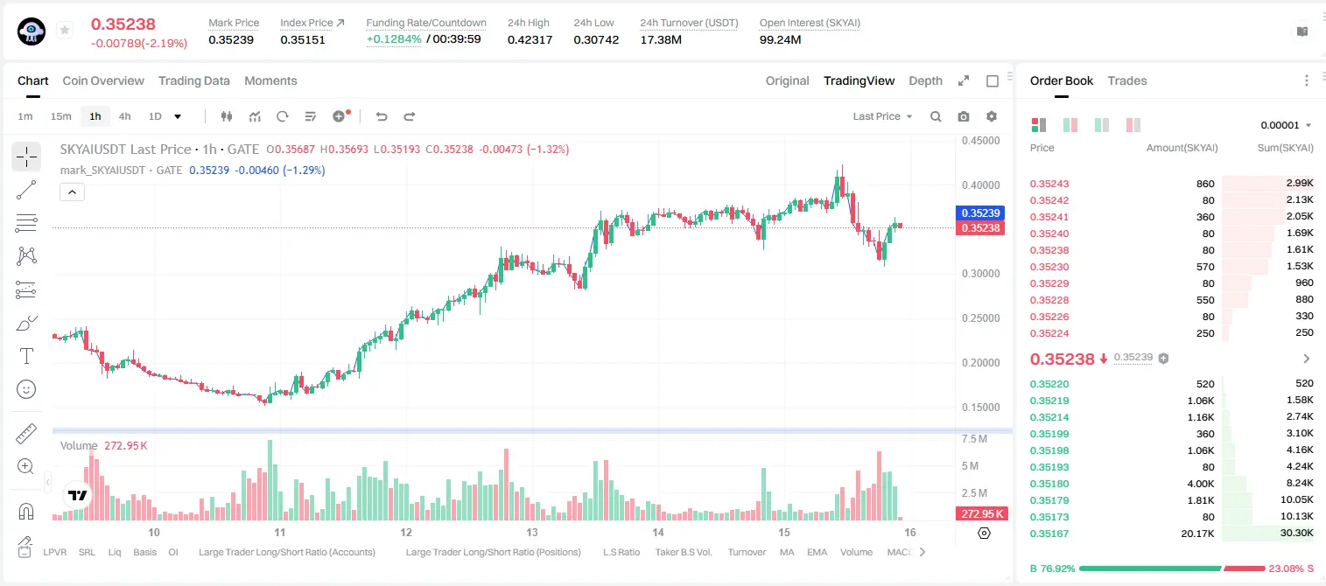Open the candlestick chart type selector
Screen dimensions: 1326x586
pyautogui.click(x=228, y=116)
